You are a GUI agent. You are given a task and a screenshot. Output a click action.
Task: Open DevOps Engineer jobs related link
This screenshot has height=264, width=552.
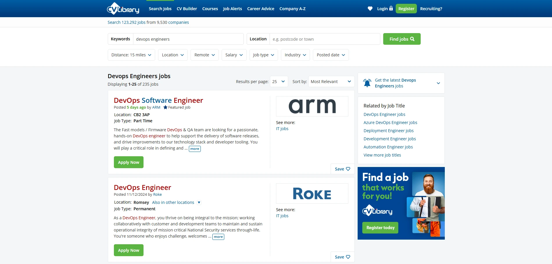384,114
